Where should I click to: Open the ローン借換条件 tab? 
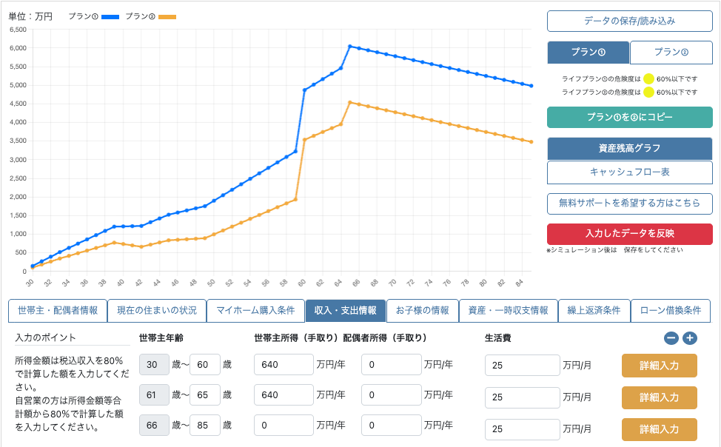tap(669, 310)
